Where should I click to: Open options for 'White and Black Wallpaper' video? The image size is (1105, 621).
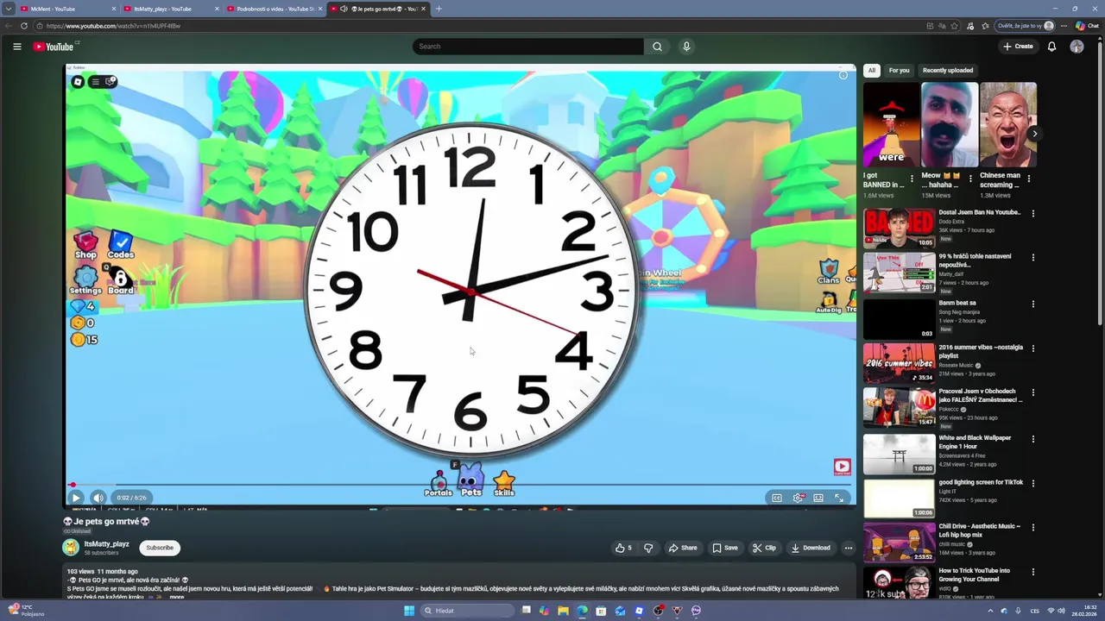pos(1033,439)
